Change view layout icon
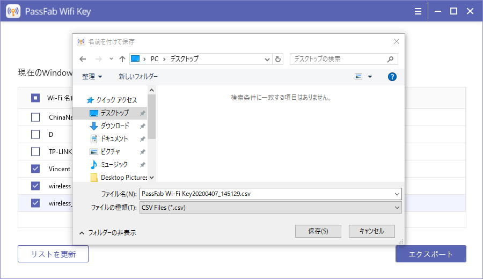The height and width of the screenshot is (279, 483). coord(359,77)
